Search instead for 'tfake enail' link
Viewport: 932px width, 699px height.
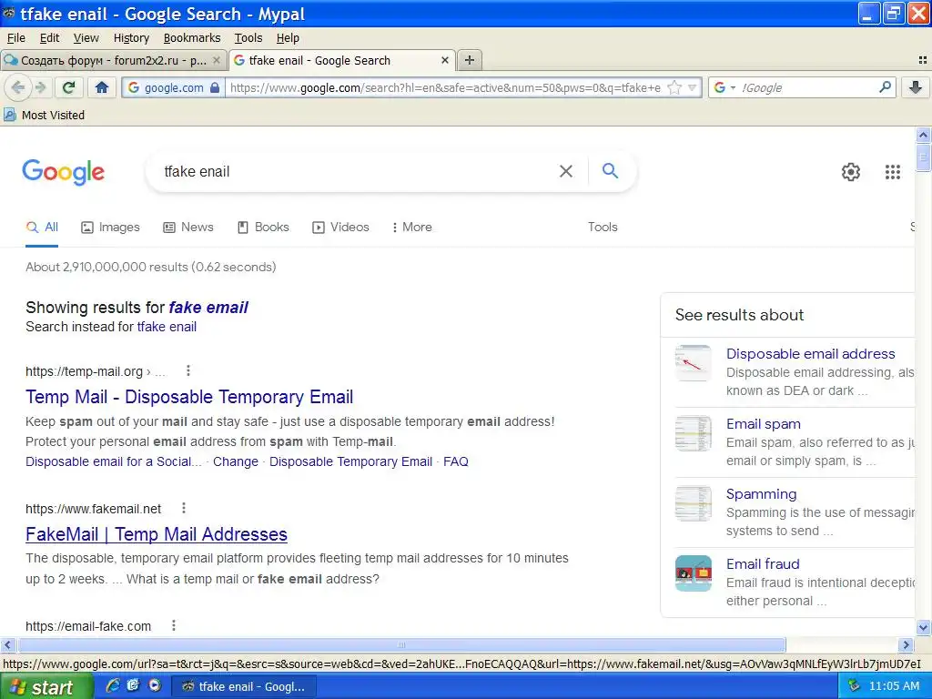tap(167, 327)
